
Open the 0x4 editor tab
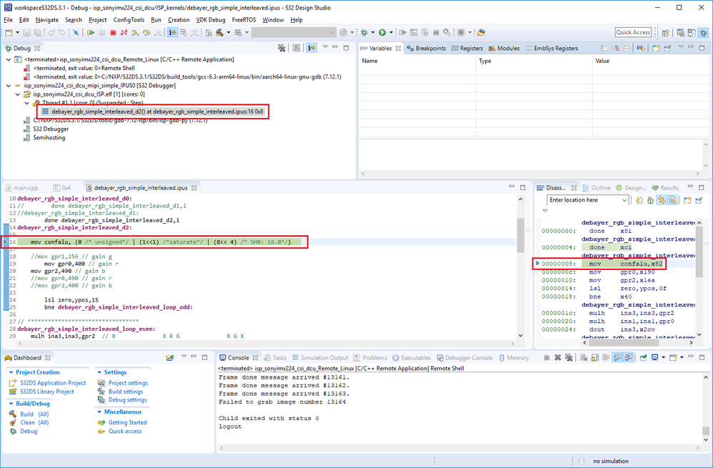pos(62,187)
